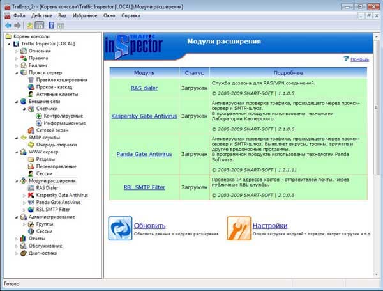
Task: Click the Up one level toolbar icon
Action: 30,26
